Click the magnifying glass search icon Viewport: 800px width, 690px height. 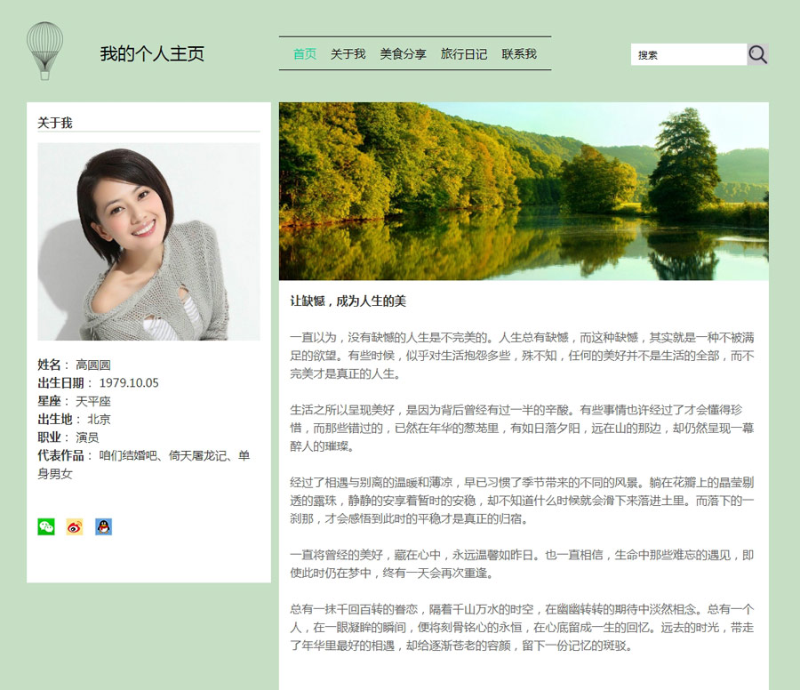pos(757,54)
